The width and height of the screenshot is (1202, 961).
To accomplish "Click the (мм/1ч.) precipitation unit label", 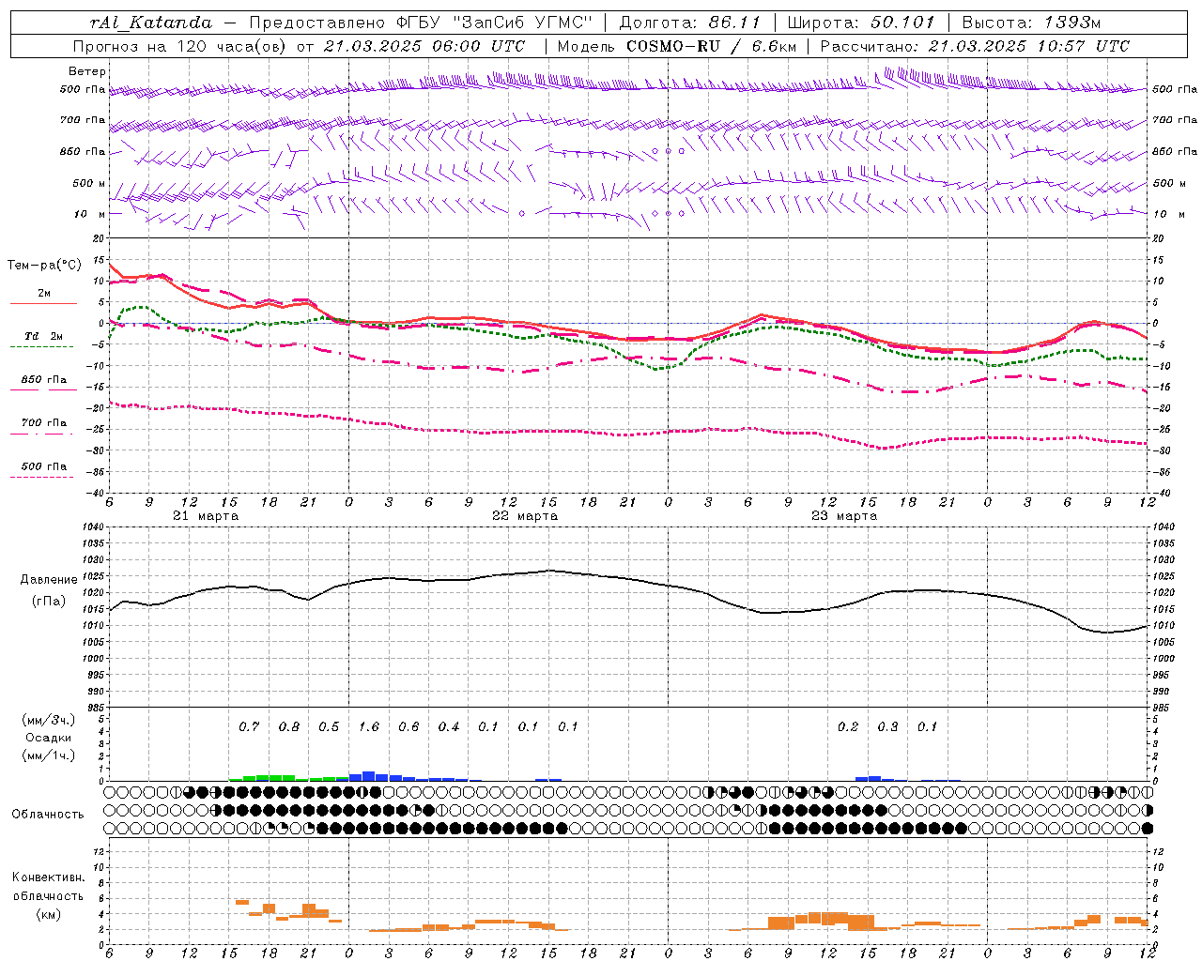I will pos(49,755).
